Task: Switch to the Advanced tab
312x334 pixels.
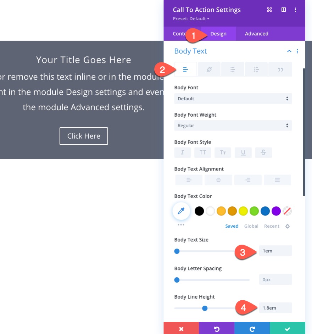Action: [256, 34]
